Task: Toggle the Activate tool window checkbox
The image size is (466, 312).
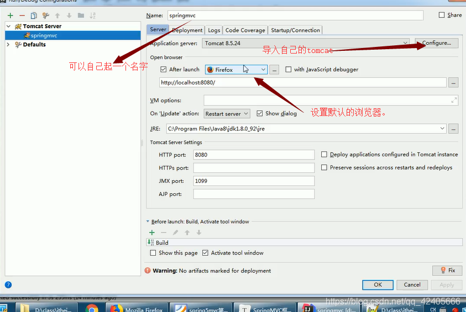Action: [x=205, y=253]
